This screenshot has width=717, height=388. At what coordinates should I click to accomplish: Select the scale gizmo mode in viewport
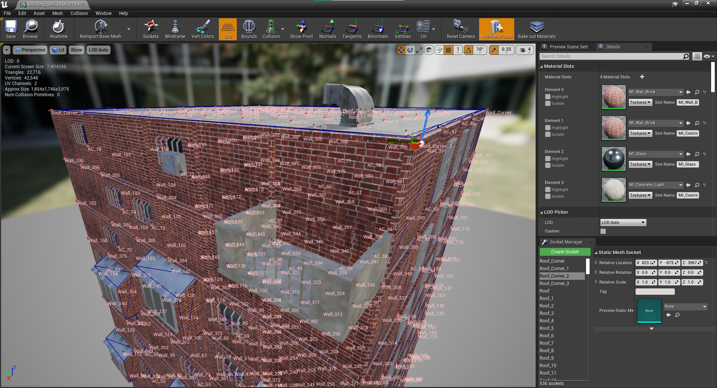419,50
